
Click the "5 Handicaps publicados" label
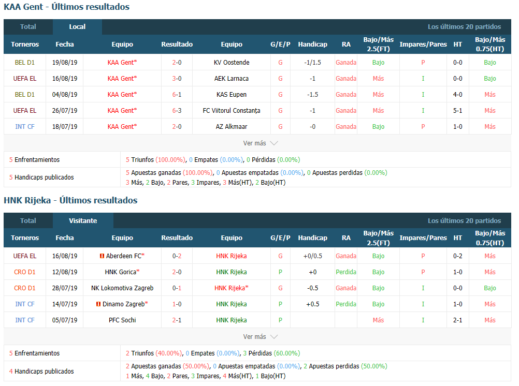[41, 177]
